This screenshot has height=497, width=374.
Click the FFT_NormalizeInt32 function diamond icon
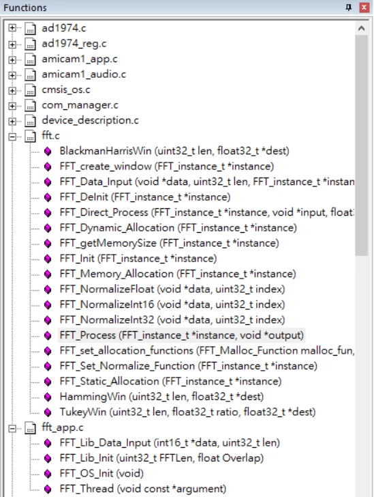pos(48,320)
